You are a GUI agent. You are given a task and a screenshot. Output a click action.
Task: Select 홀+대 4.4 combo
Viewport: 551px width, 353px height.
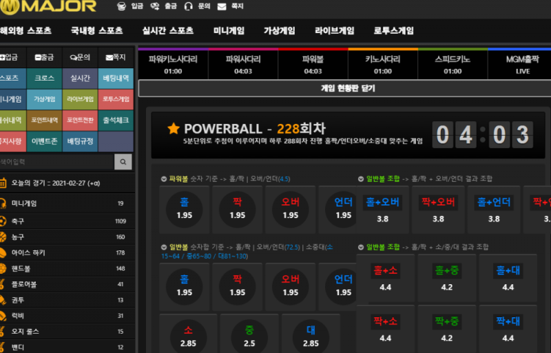click(x=508, y=278)
